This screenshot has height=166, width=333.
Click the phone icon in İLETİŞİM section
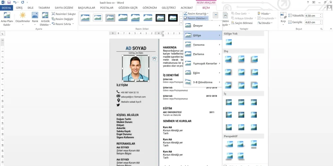118,92
